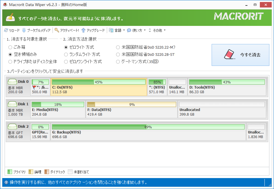Screen dimensions: 274x189
Task: Select the F: Data(NTFS) partition
Action: [132, 110]
